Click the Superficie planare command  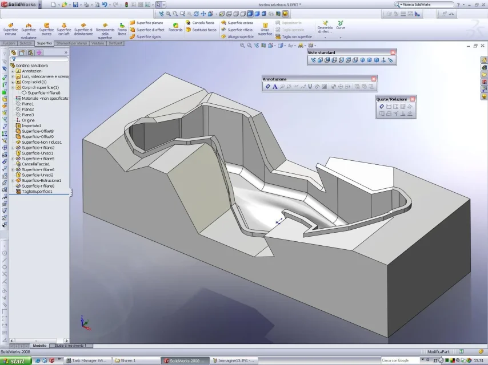pos(146,23)
